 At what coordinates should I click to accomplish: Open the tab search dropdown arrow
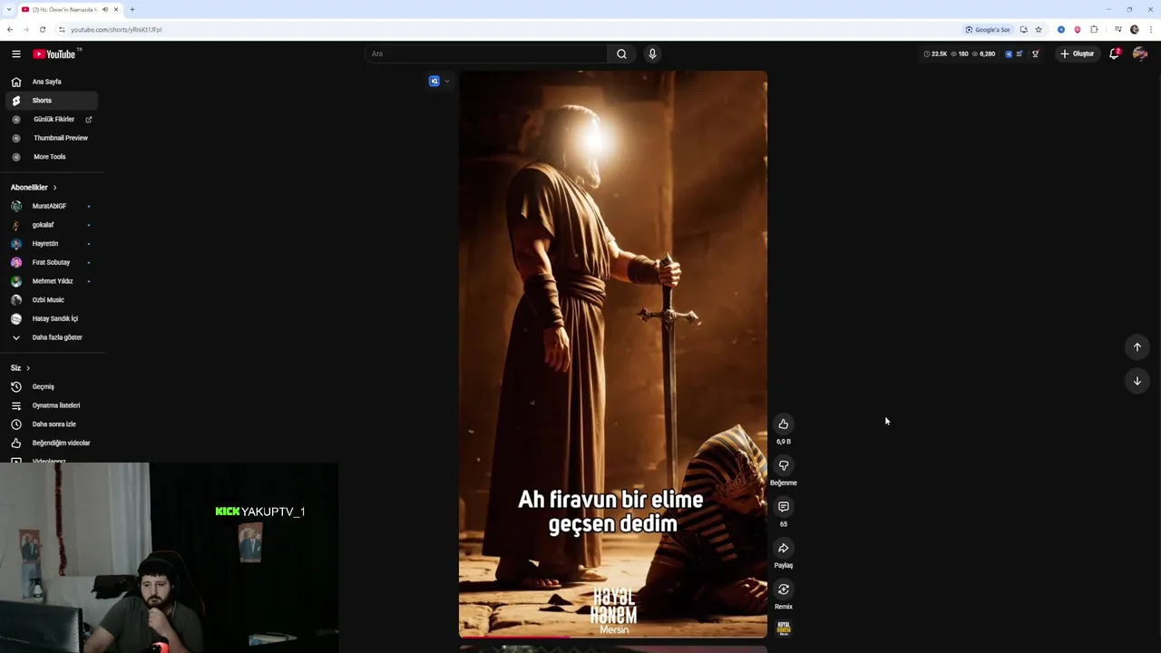click(x=9, y=9)
